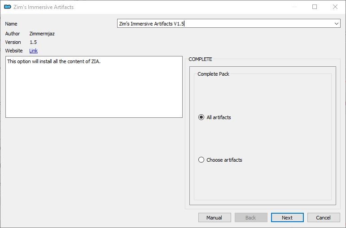Click the Complete Pack group label
Image resolution: width=346 pixels, height=228 pixels.
click(213, 74)
